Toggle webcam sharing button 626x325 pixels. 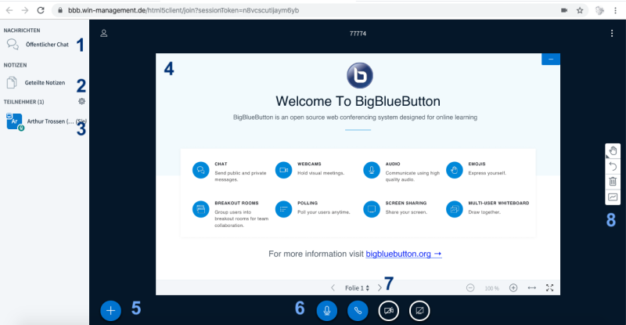pyautogui.click(x=389, y=310)
